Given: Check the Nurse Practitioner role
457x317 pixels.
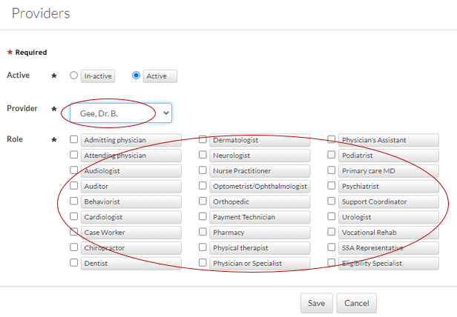Looking at the screenshot, I should point(203,170).
